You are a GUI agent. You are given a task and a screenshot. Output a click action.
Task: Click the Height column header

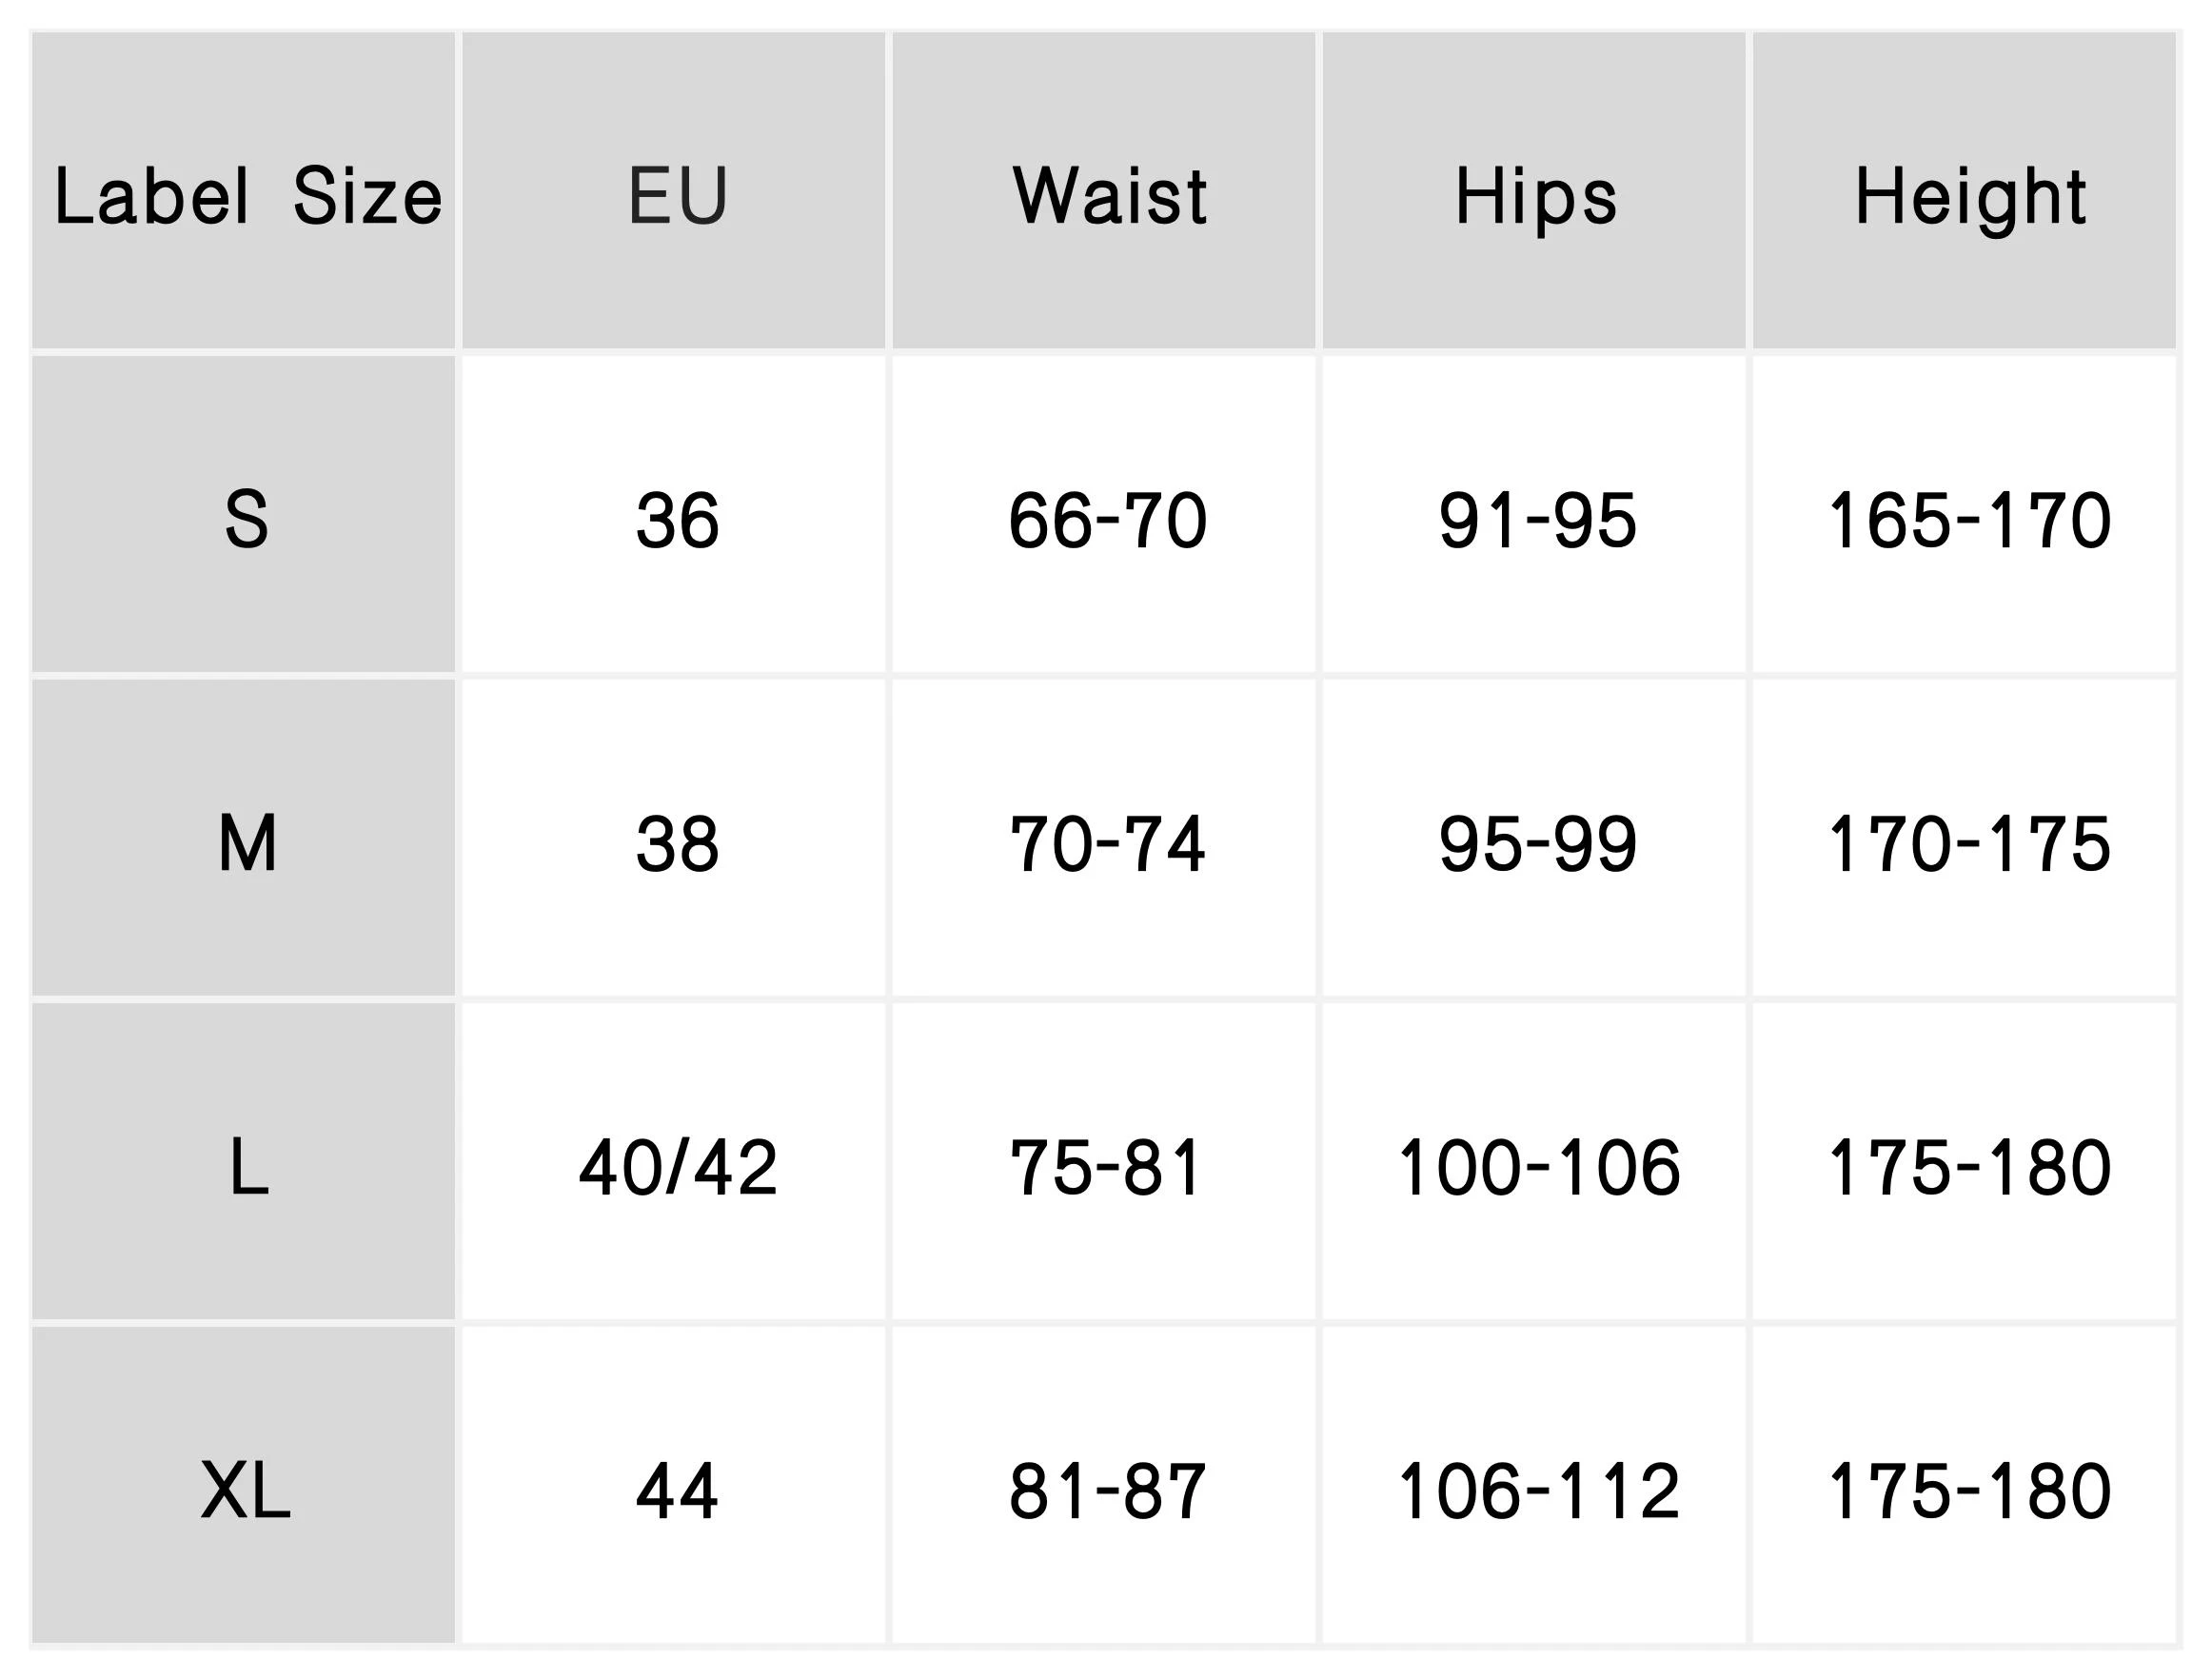click(1969, 195)
